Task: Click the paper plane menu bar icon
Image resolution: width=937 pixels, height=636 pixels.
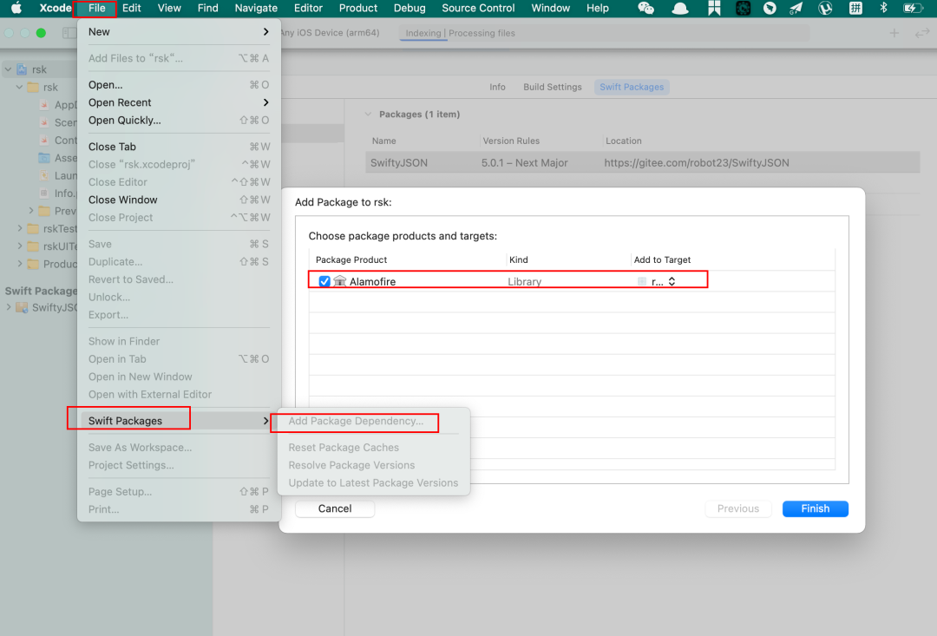Action: [796, 8]
